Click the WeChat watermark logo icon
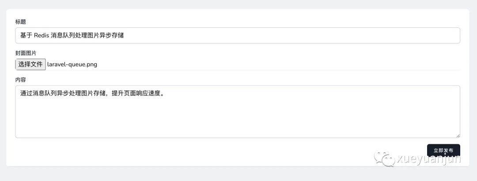 click(x=385, y=158)
